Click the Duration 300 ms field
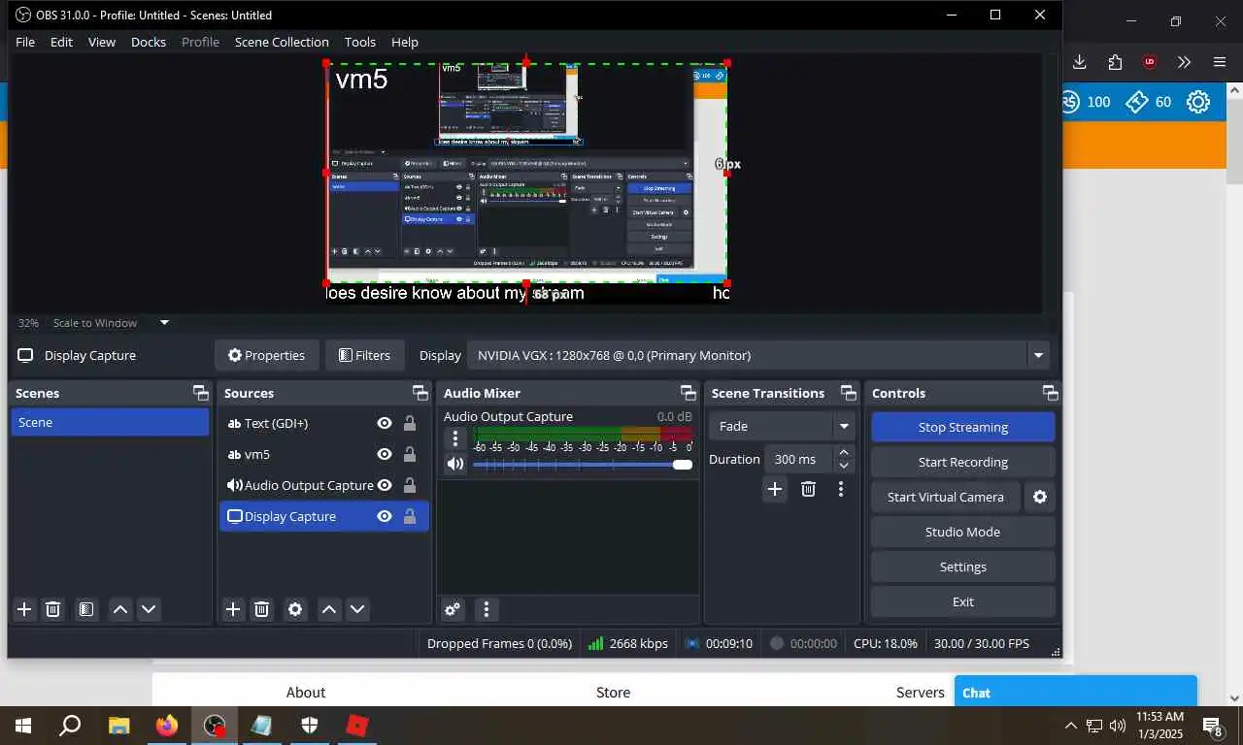 [x=799, y=459]
